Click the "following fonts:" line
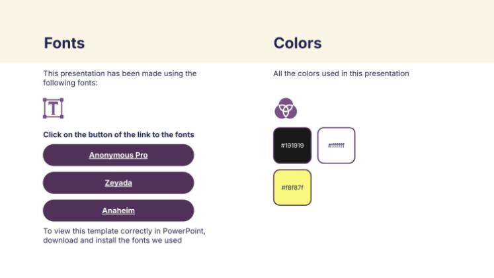This screenshot has width=494, height=278. 70,83
